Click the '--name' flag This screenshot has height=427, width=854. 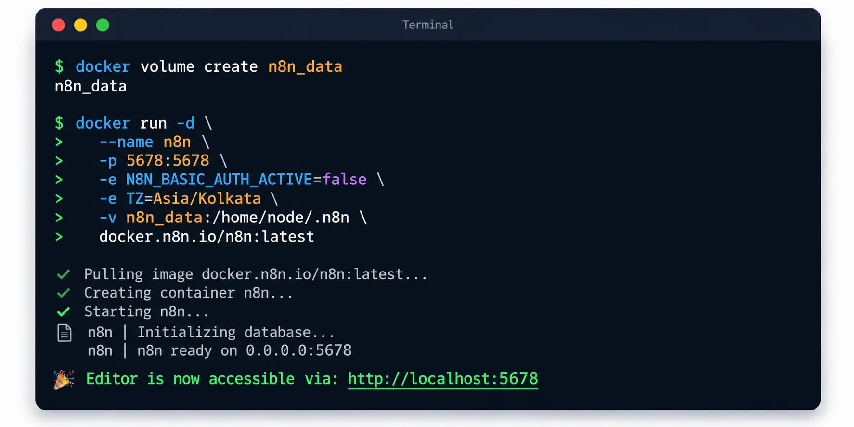(126, 142)
